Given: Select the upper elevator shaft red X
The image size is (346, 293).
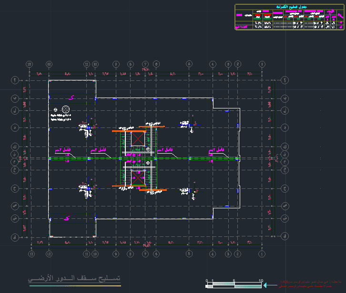Looking at the screenshot, I should (x=138, y=139).
